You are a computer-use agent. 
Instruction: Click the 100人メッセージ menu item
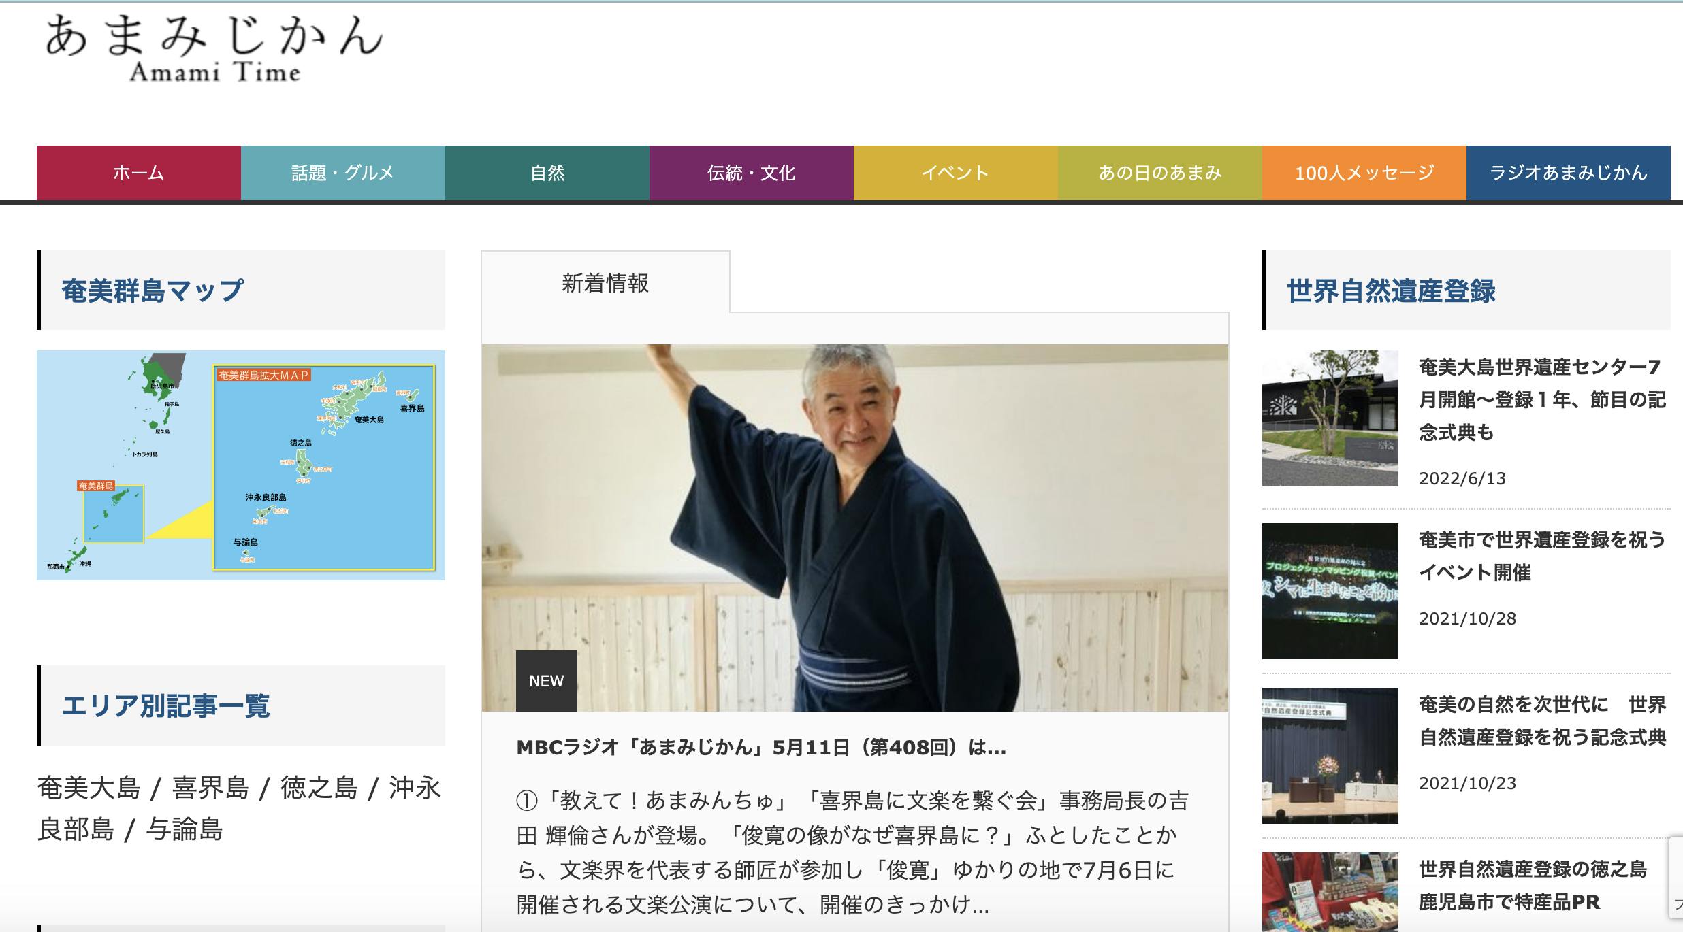coord(1364,173)
